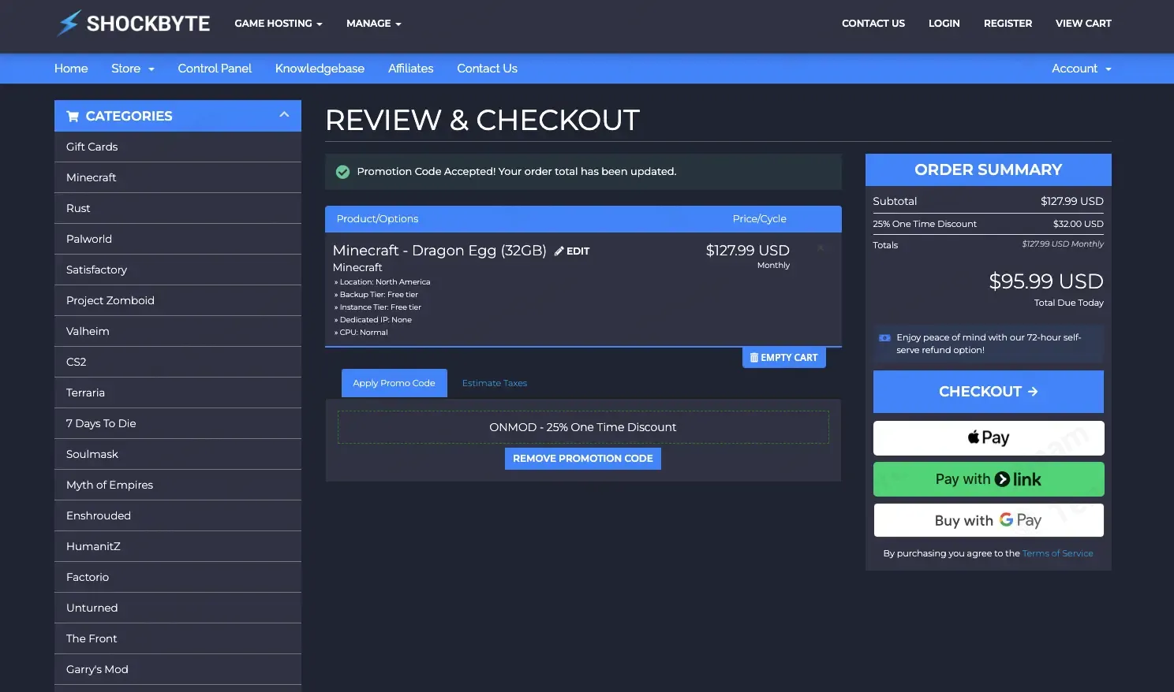This screenshot has width=1174, height=692.
Task: Choose the Palworld category
Action: pyautogui.click(x=178, y=239)
